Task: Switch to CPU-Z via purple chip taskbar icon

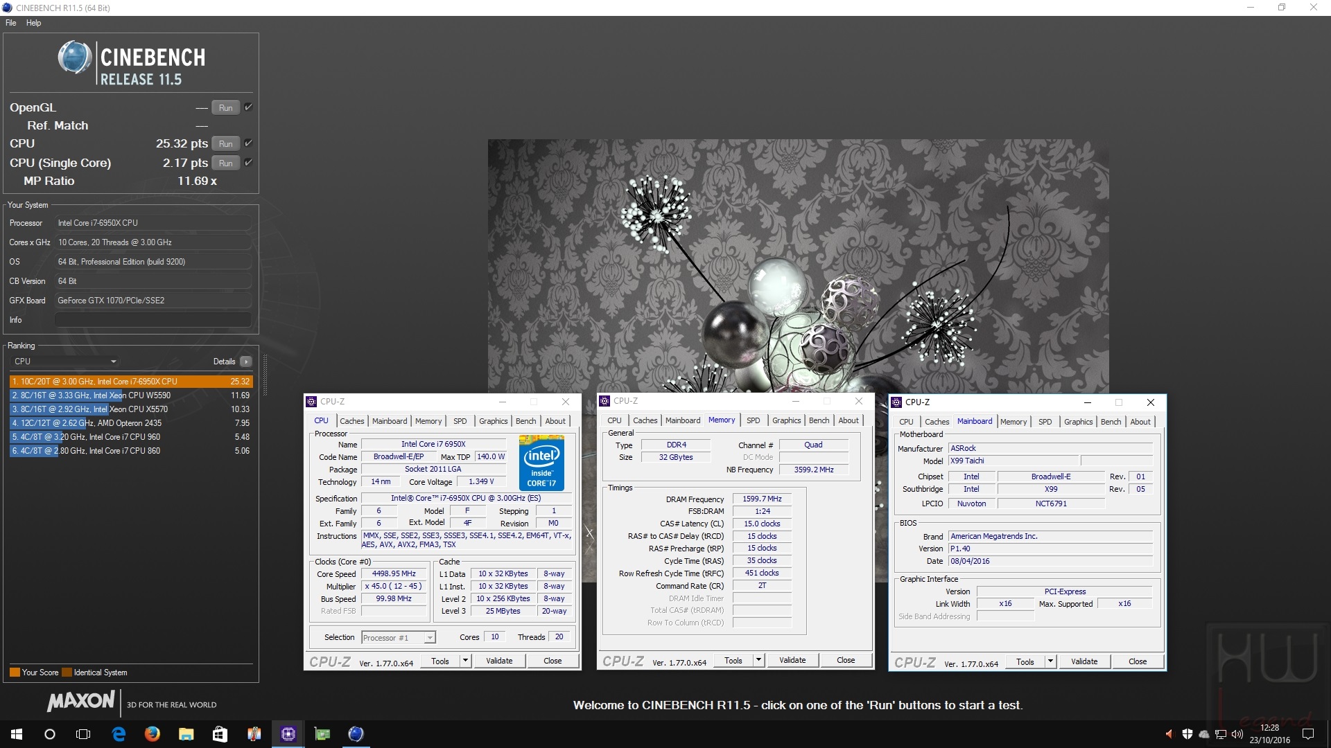Action: click(288, 734)
